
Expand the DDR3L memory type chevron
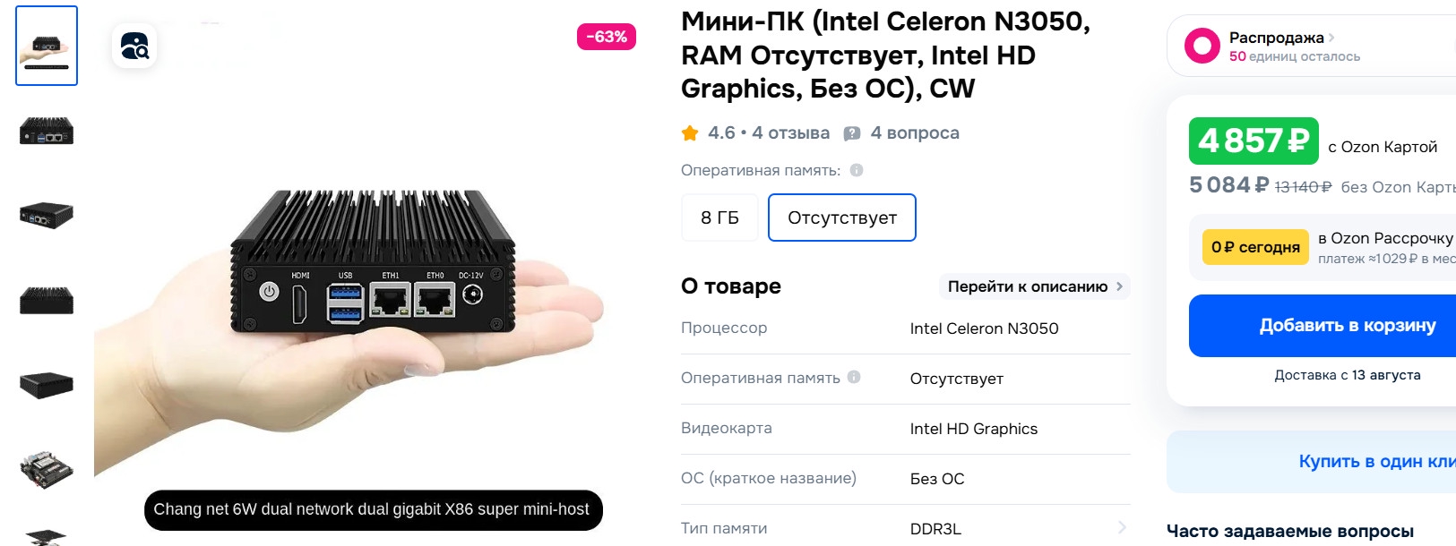[x=1121, y=528]
